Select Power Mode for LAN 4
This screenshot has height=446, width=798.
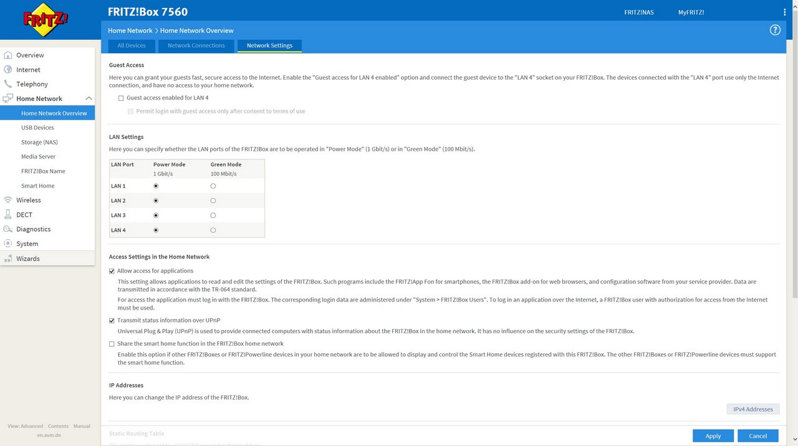(156, 230)
